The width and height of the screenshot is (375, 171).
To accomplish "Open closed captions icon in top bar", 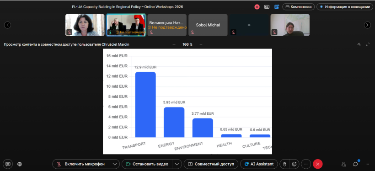I will (x=267, y=7).
